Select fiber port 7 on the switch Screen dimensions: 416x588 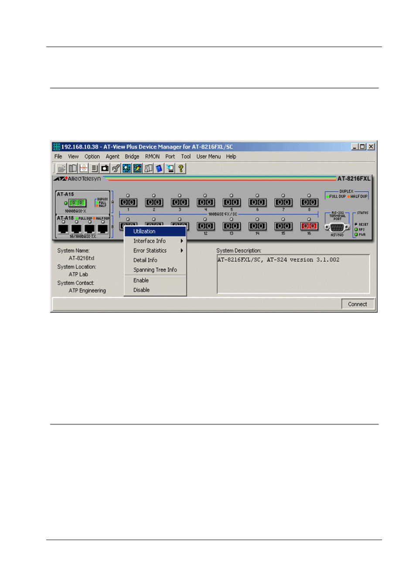tap(283, 202)
